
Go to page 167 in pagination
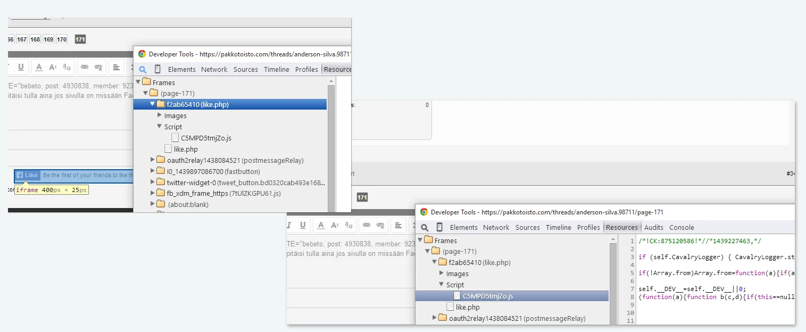(22, 39)
